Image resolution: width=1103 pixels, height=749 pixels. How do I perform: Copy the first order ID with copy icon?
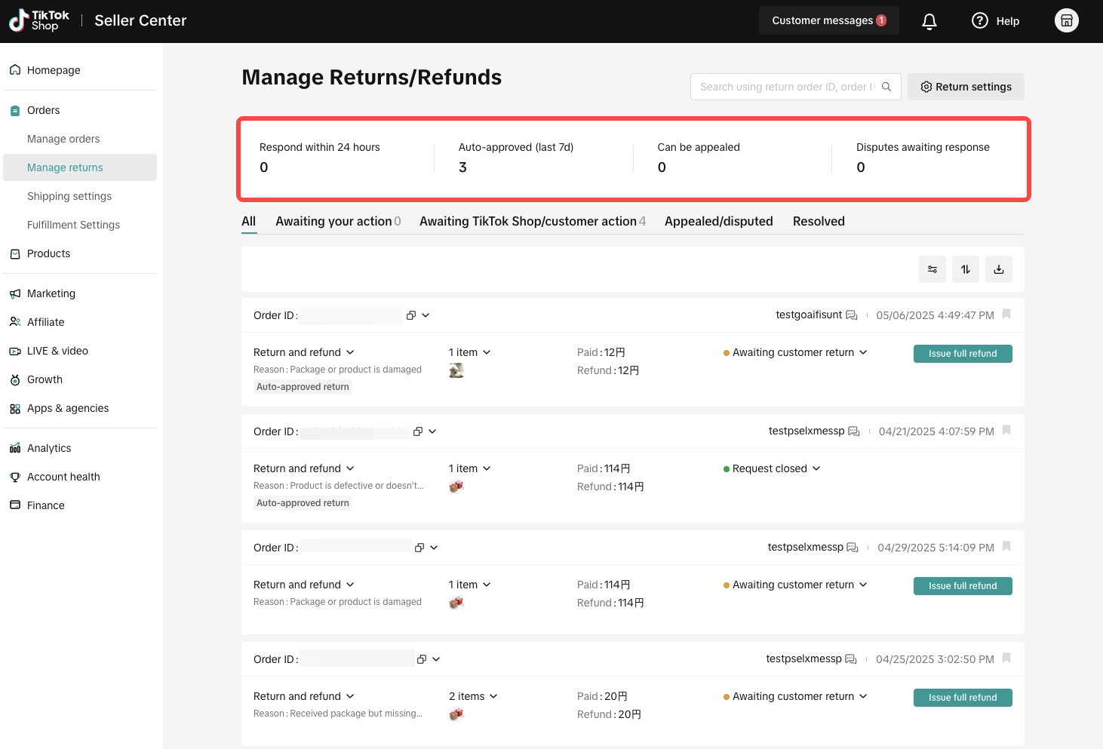point(411,315)
